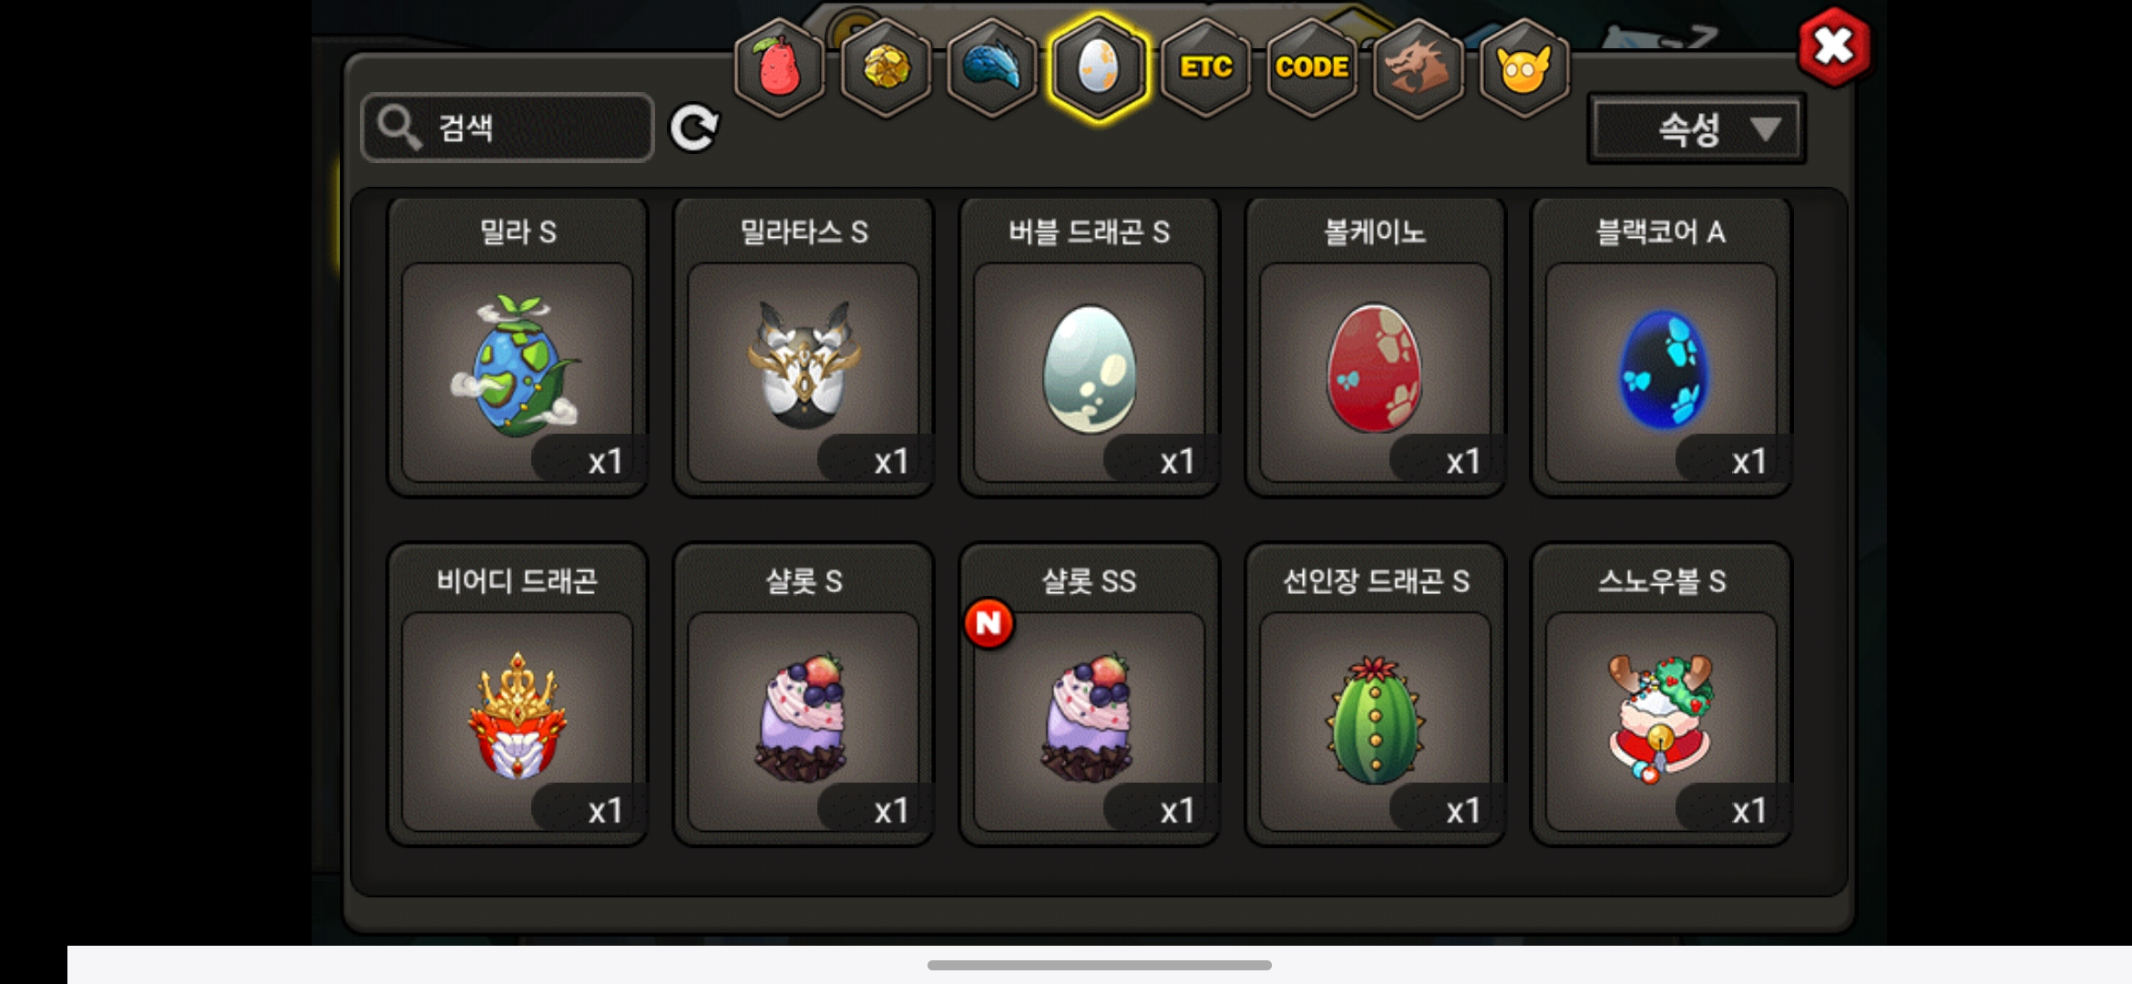
Task: Click the magnifying glass search icon
Action: pos(399,127)
